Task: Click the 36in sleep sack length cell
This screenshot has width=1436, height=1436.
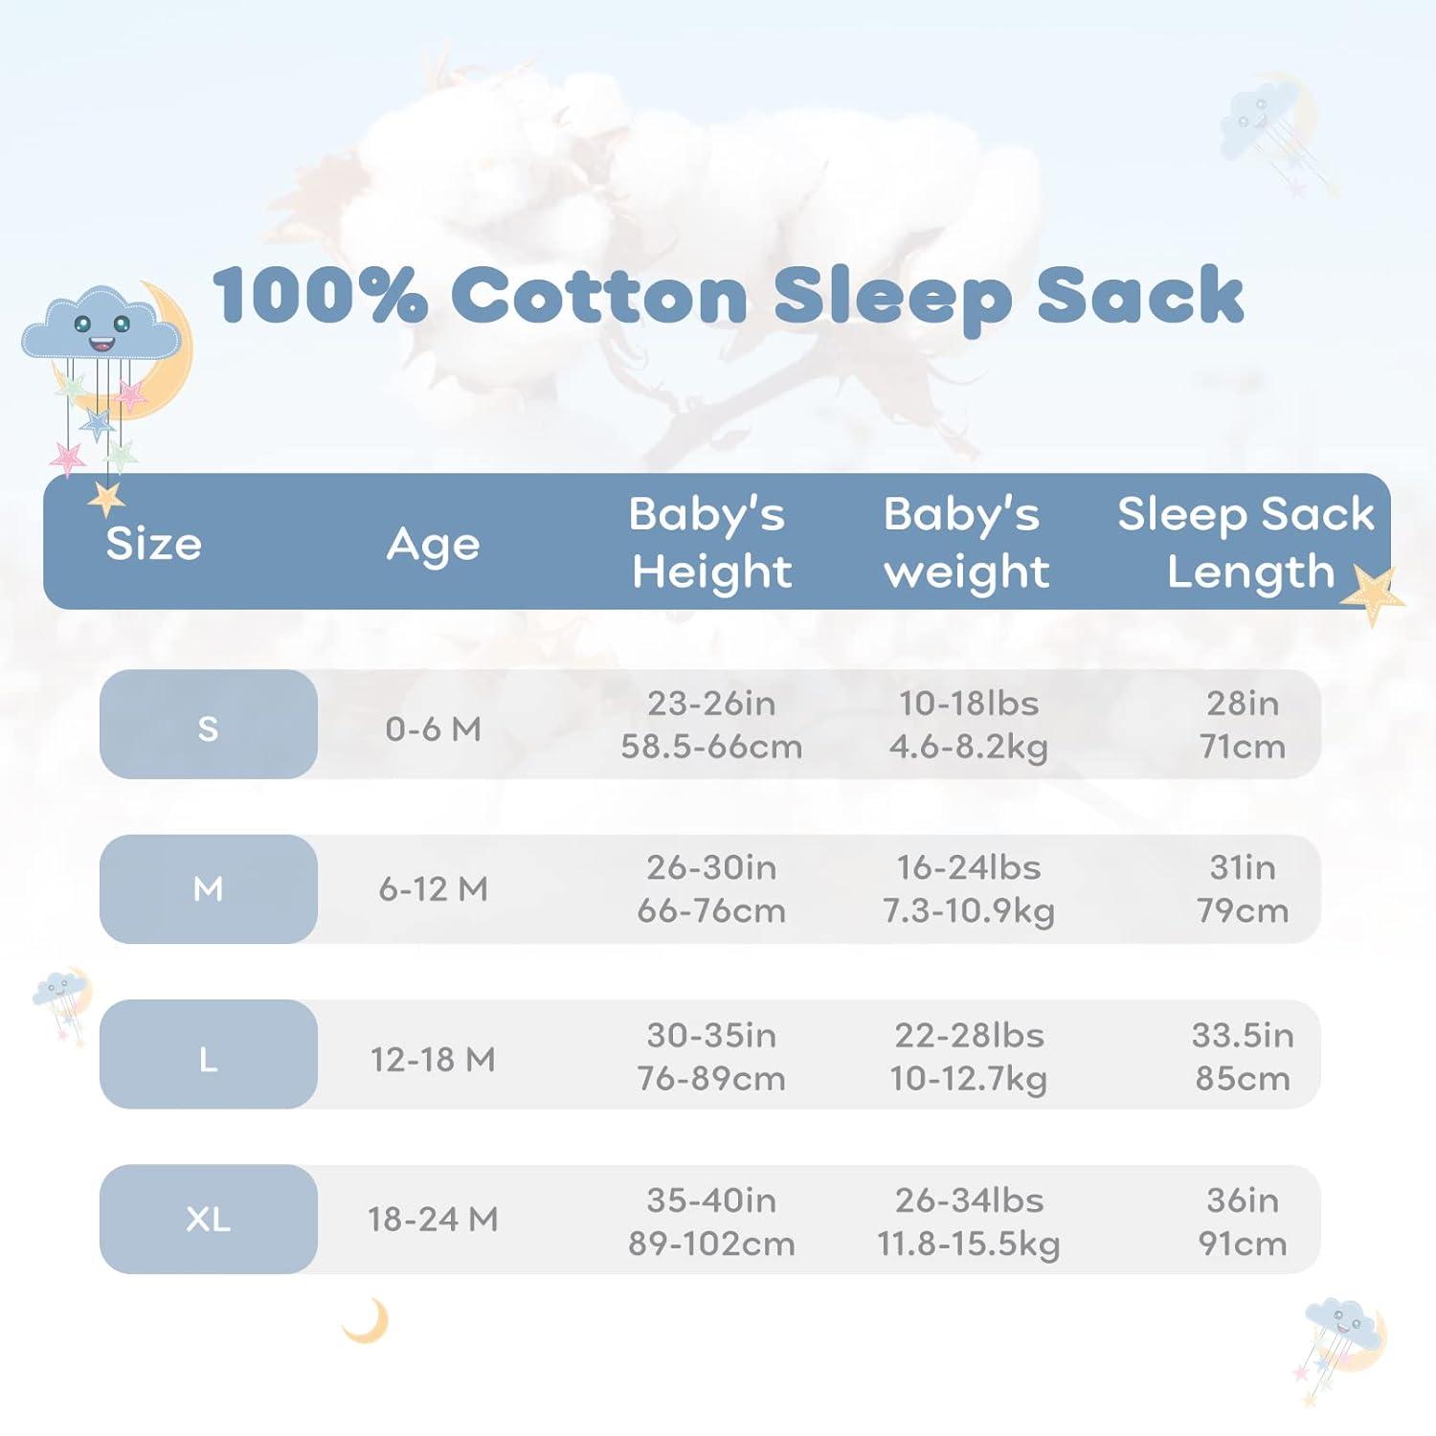Action: coord(1243,1200)
